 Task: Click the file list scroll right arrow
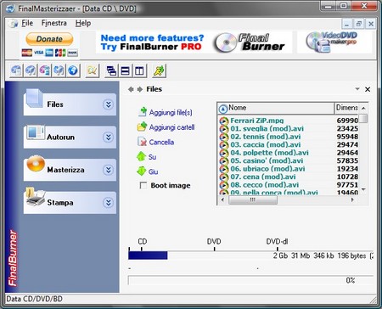point(352,199)
